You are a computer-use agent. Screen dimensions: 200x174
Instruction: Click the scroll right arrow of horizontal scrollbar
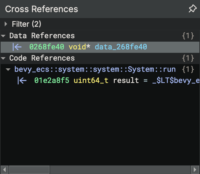coord(195,170)
